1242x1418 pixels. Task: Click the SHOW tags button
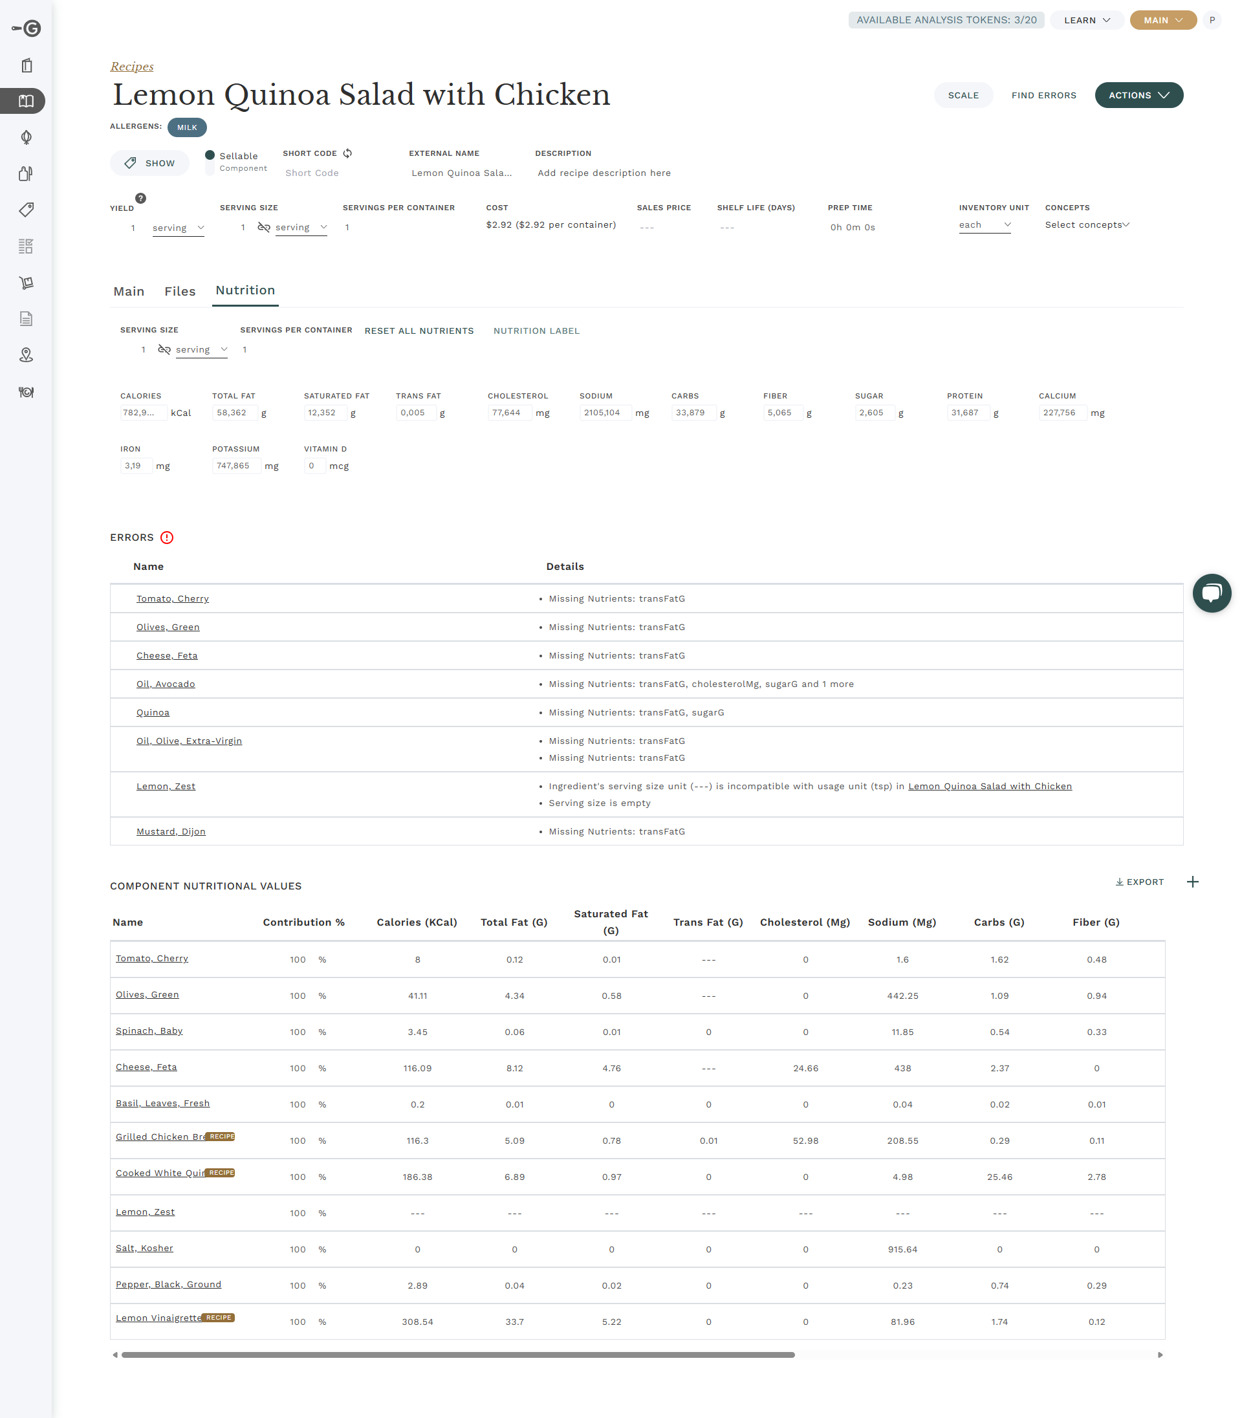[149, 163]
